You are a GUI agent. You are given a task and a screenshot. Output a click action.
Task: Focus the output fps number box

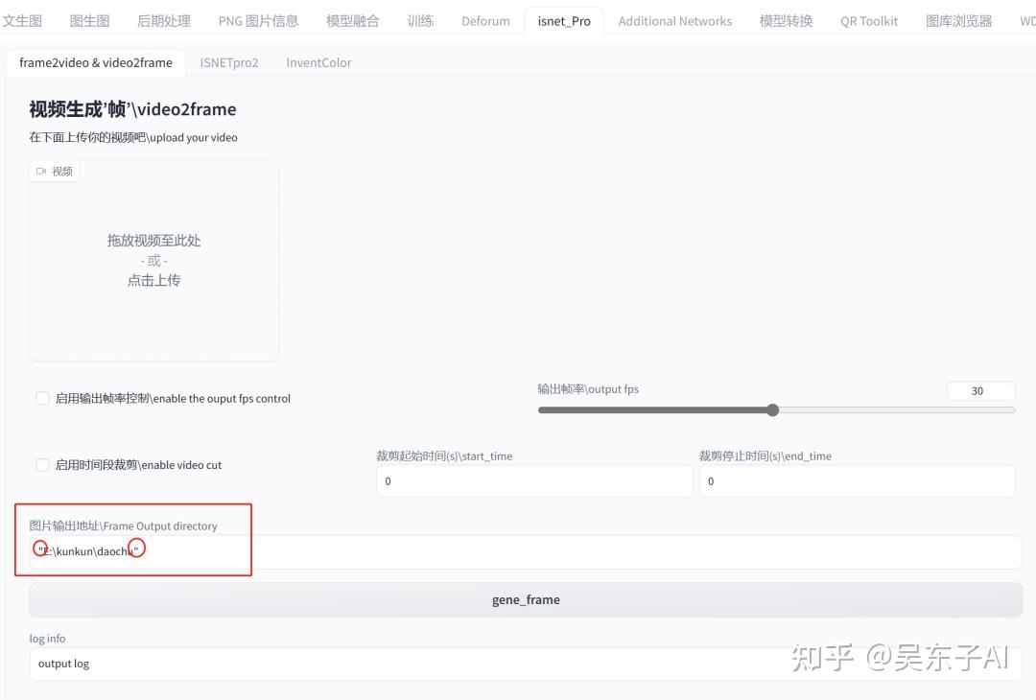tap(980, 391)
